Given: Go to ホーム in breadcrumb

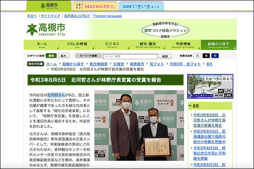Looking at the screenshot, I should tap(52, 64).
